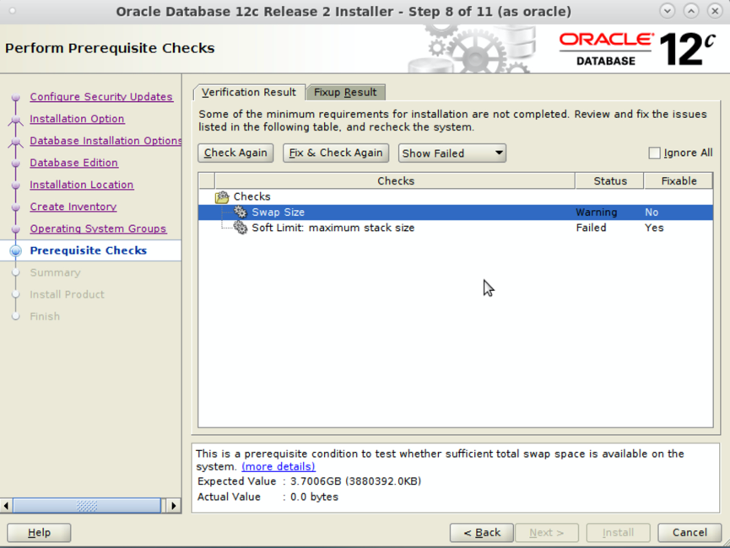Open the Installation Option step
Screen dimensions: 730x548
point(77,119)
